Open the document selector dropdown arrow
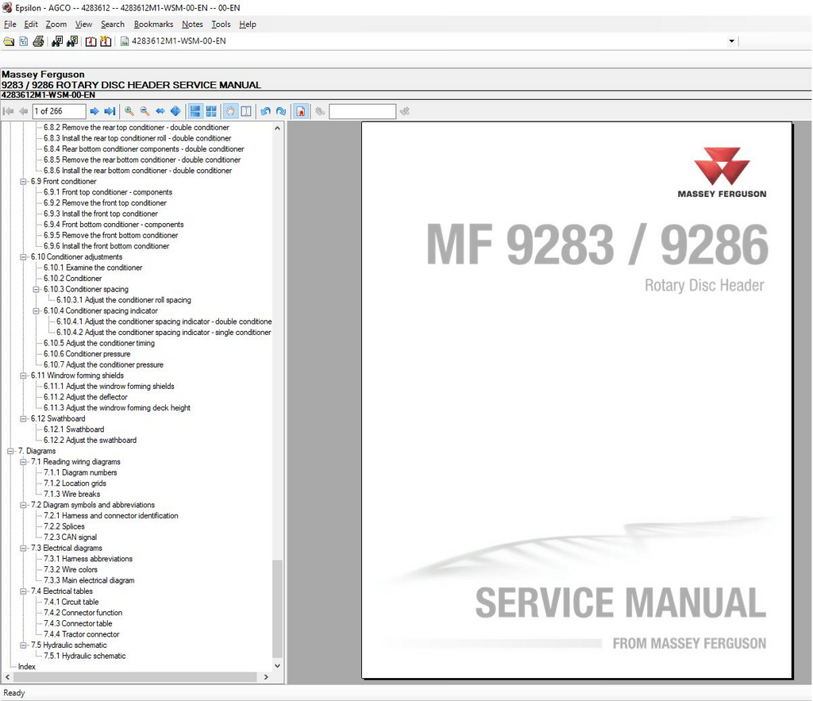The width and height of the screenshot is (813, 701). (x=731, y=41)
